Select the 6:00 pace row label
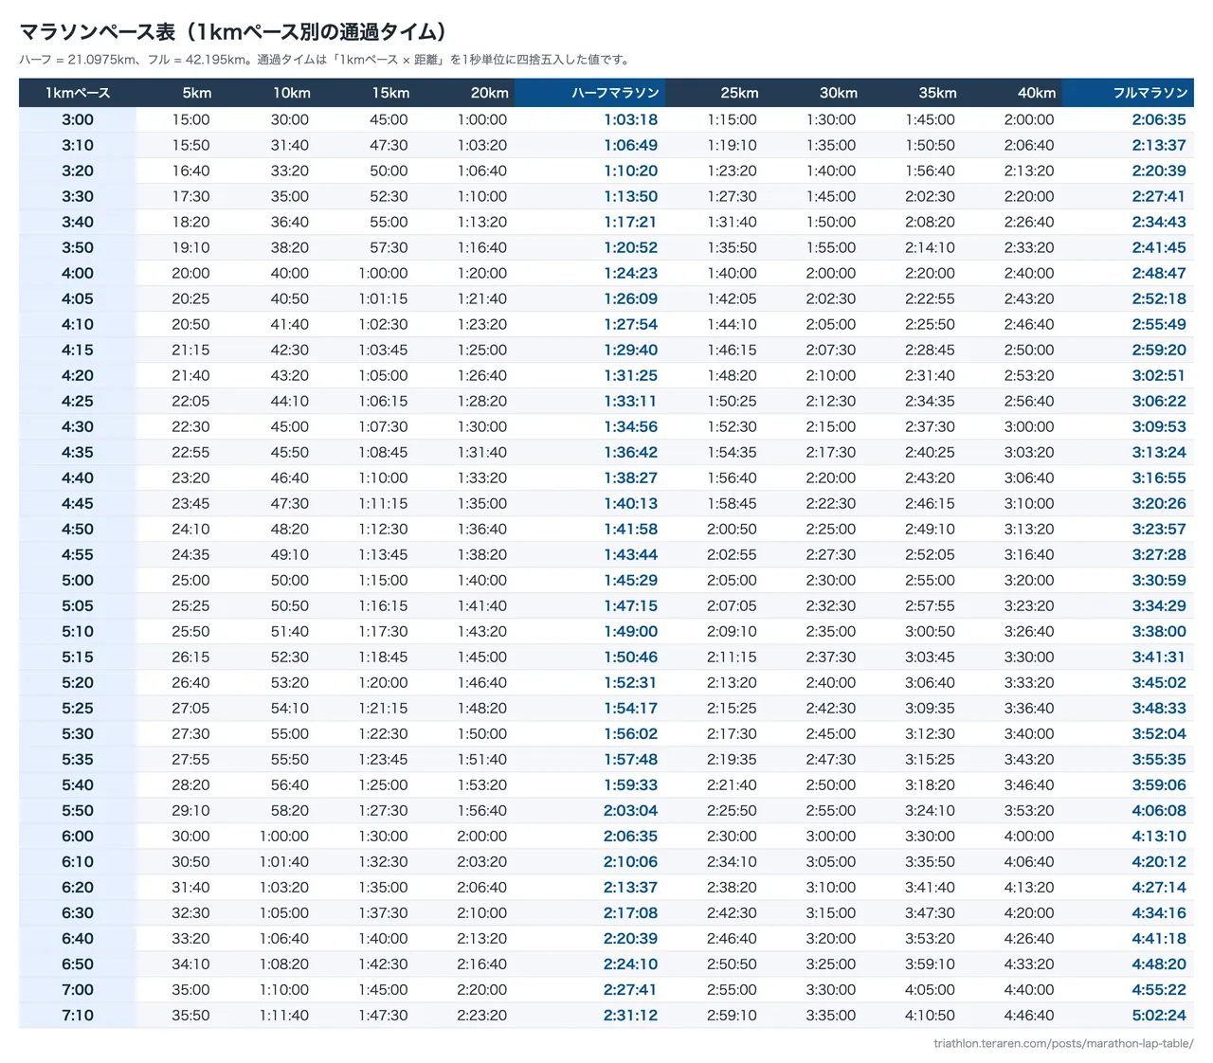Viewport: 1213px width, 1063px height. click(x=78, y=836)
